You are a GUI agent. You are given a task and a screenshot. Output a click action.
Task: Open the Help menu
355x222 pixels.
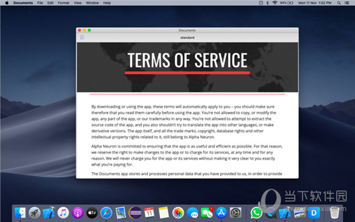(x=107, y=3)
